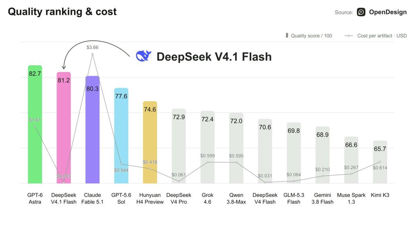Click the Qwen 3.8-Max axis label
Viewport: 413px width, 225px height.
point(236,198)
